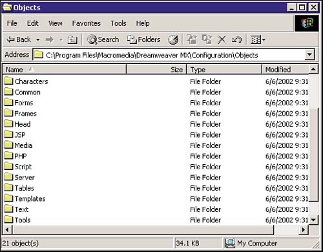Open the Favorites menu

[87, 23]
